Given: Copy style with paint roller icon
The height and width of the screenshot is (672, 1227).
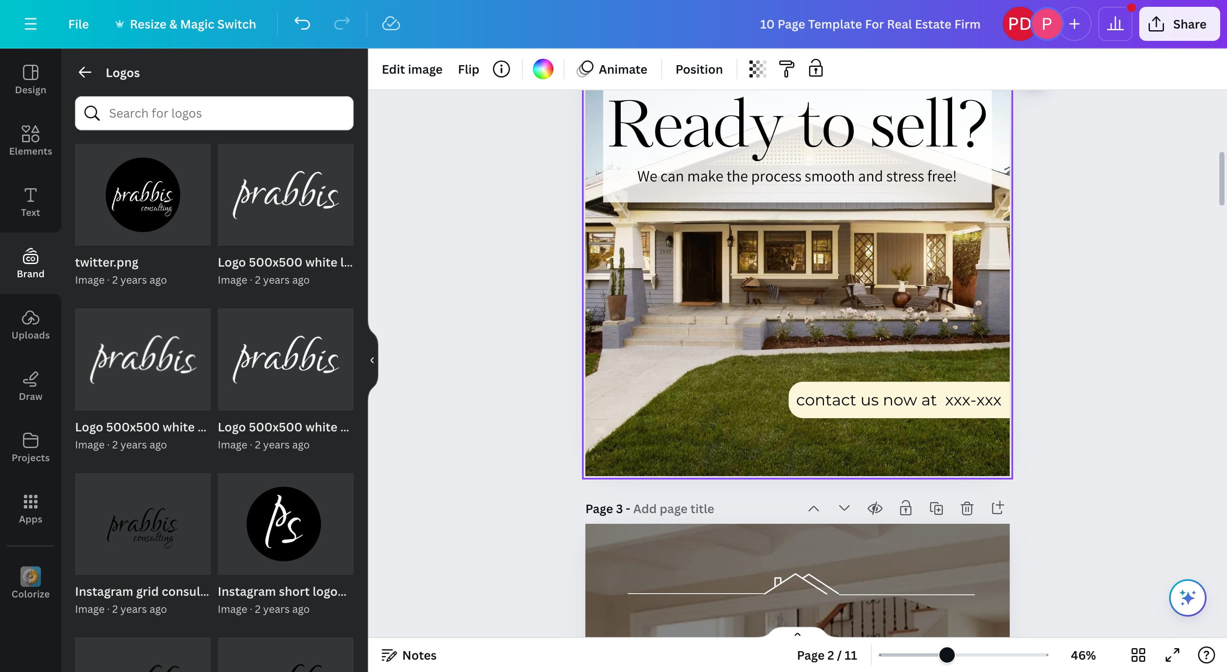Looking at the screenshot, I should point(786,69).
